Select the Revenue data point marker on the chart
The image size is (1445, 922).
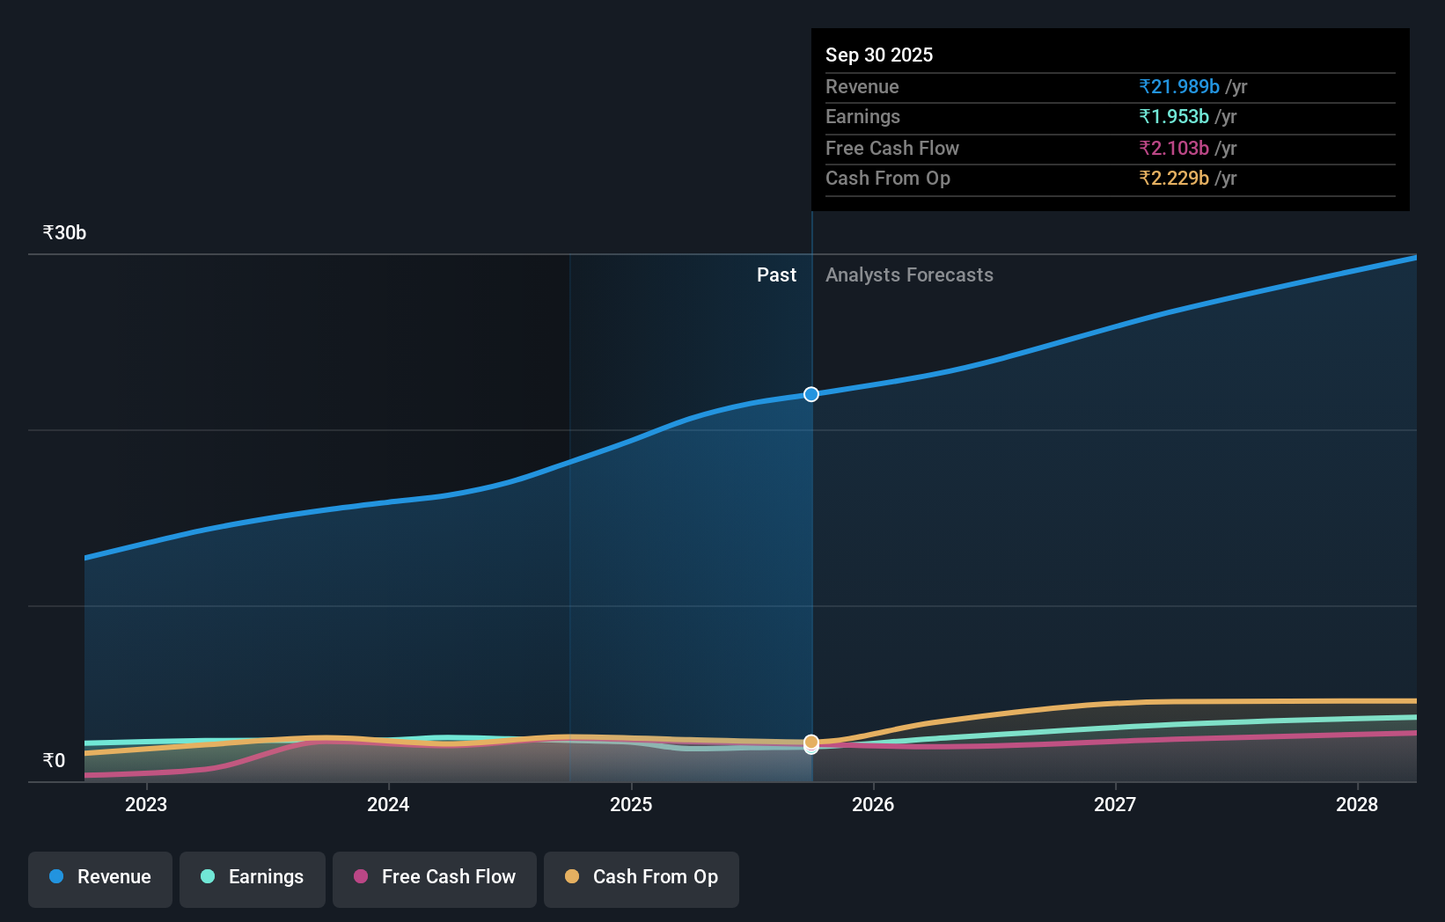811,394
